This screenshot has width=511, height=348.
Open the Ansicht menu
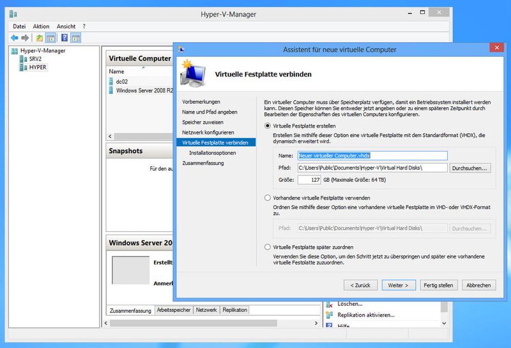coord(66,26)
